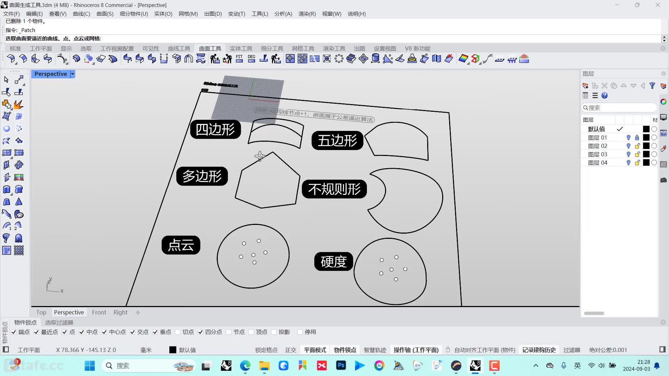Click the rainbow curvature analysis icon
This screenshot has height=376, width=669.
(463, 58)
